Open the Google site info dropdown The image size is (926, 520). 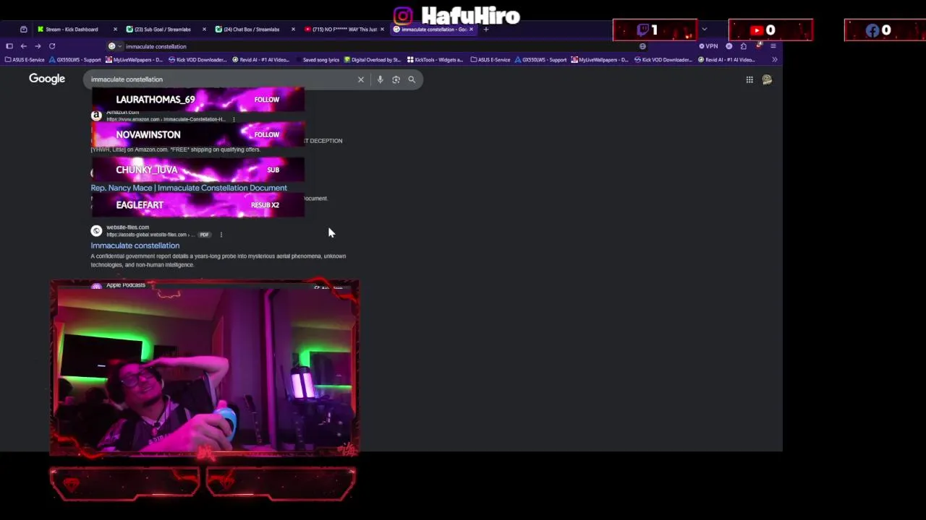tap(115, 46)
